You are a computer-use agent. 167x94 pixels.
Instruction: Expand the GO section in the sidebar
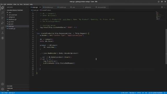17,91
